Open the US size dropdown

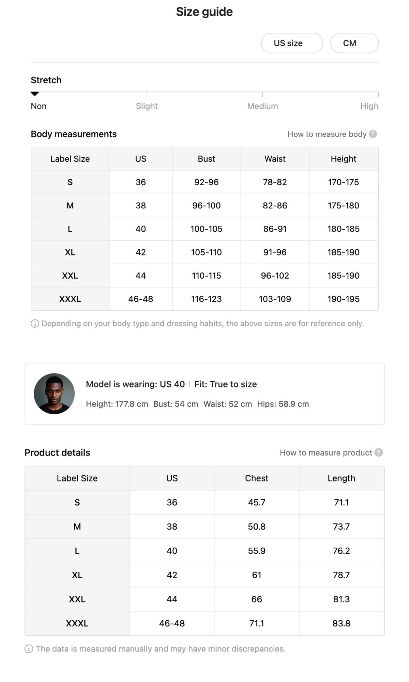[x=292, y=43]
